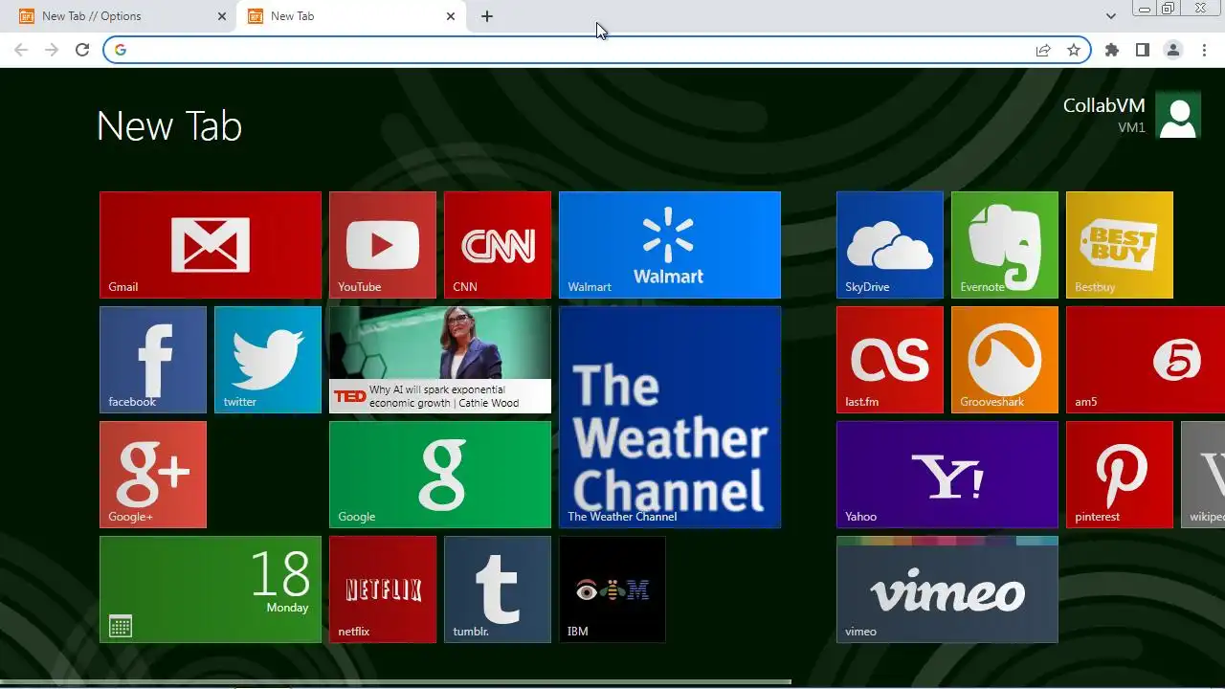The width and height of the screenshot is (1225, 689).
Task: Open the TED talk video tile
Action: [x=440, y=360]
